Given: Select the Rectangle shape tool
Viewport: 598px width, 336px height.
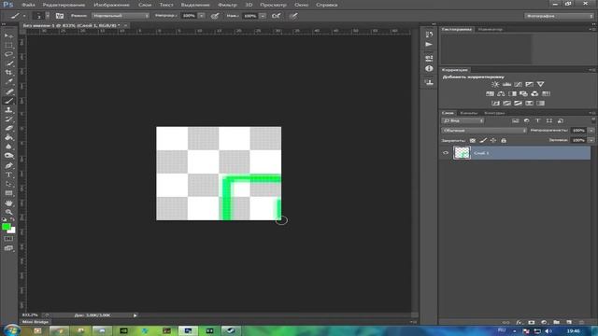Looking at the screenshot, I should (x=8, y=193).
